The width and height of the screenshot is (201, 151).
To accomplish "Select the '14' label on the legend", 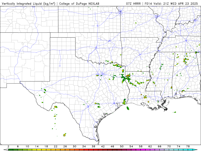I will tap(37, 146).
